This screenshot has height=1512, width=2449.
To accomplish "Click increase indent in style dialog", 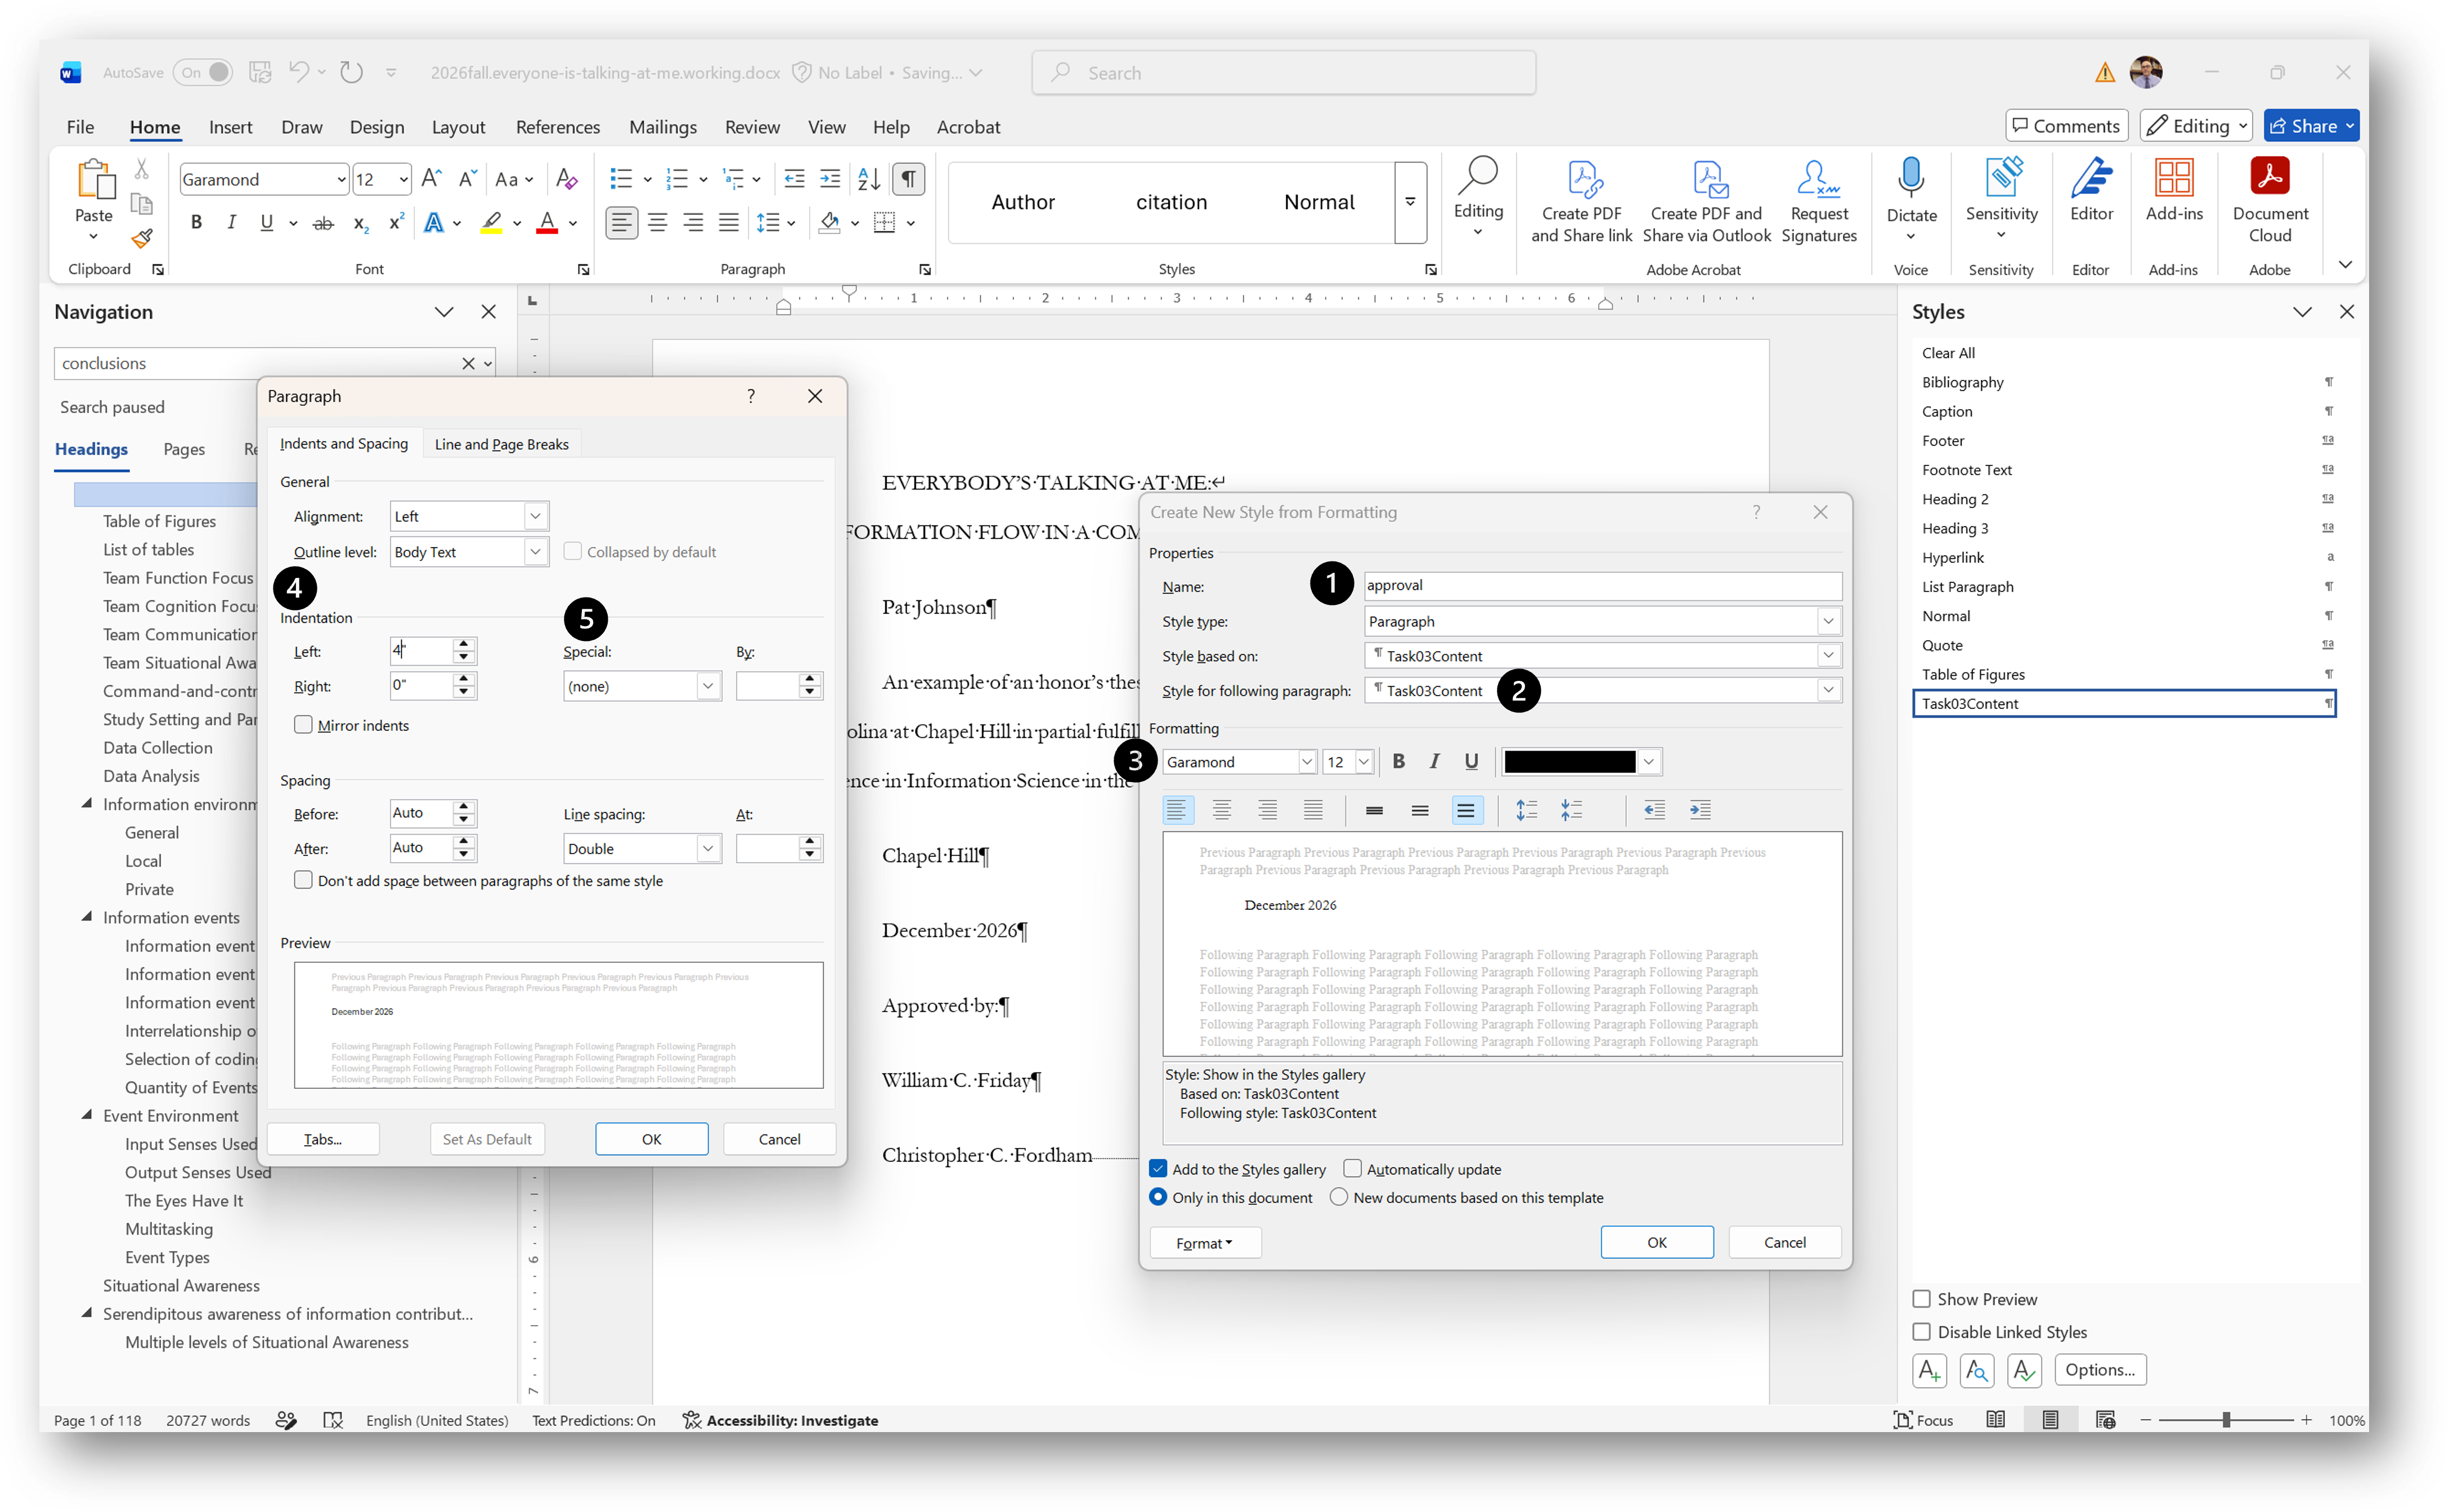I will click(1700, 810).
